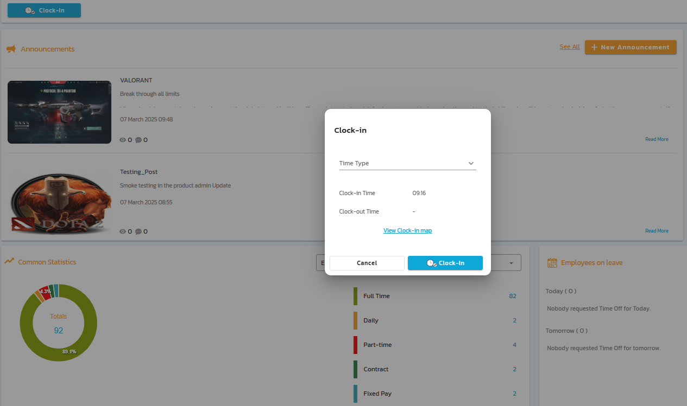Click the Common Statistics trend chart icon
The image size is (687, 406).
coord(9,261)
